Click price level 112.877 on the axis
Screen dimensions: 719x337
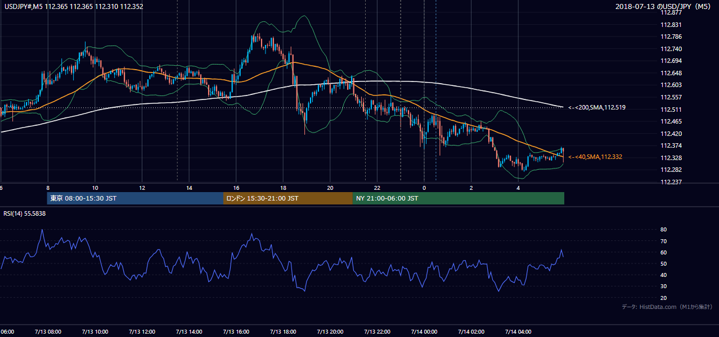tap(671, 12)
